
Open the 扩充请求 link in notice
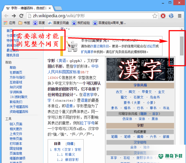(87, 52)
